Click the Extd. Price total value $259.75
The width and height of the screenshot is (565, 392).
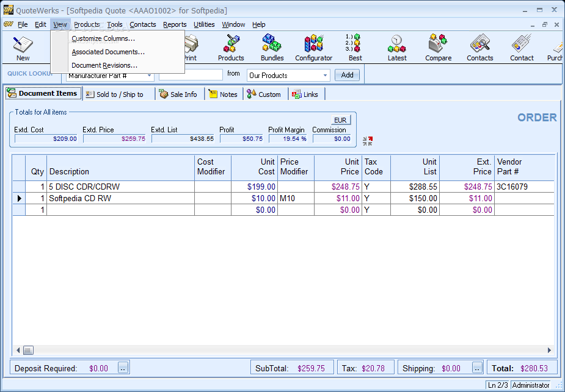coord(114,139)
